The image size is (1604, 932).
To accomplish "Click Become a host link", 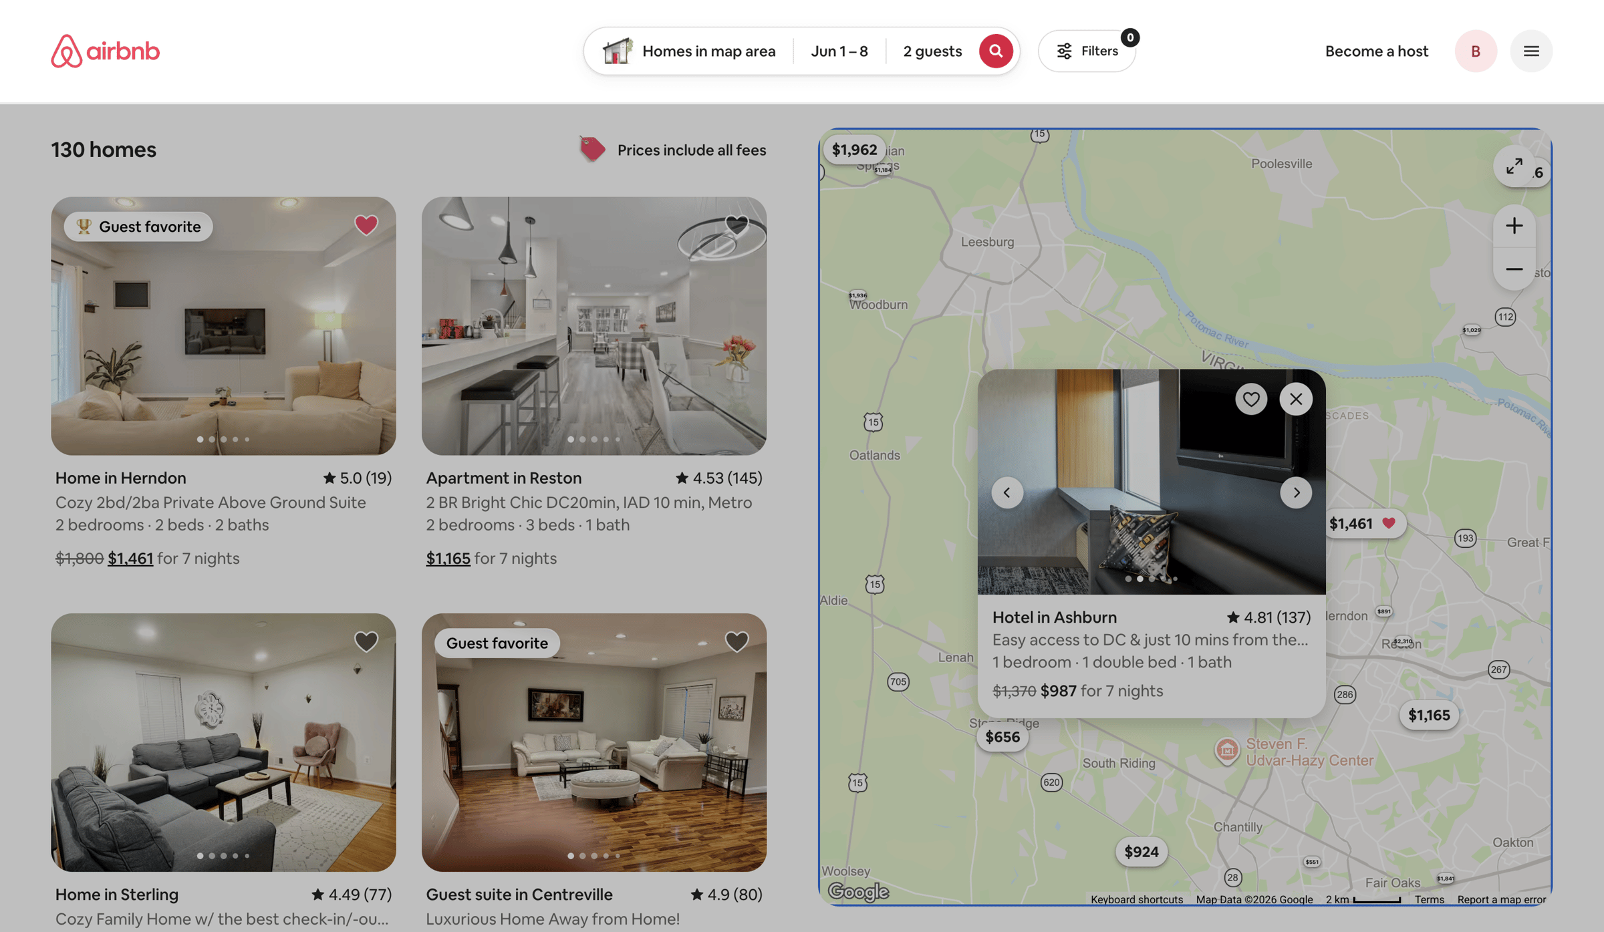I will point(1376,51).
